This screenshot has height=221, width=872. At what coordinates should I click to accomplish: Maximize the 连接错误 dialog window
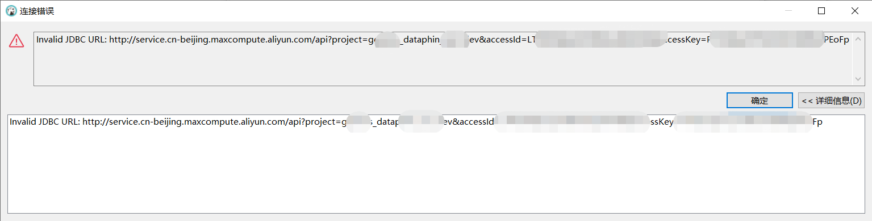pos(821,11)
